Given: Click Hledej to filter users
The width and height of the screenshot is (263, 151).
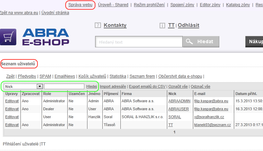Looking at the screenshot, I should (x=92, y=86).
